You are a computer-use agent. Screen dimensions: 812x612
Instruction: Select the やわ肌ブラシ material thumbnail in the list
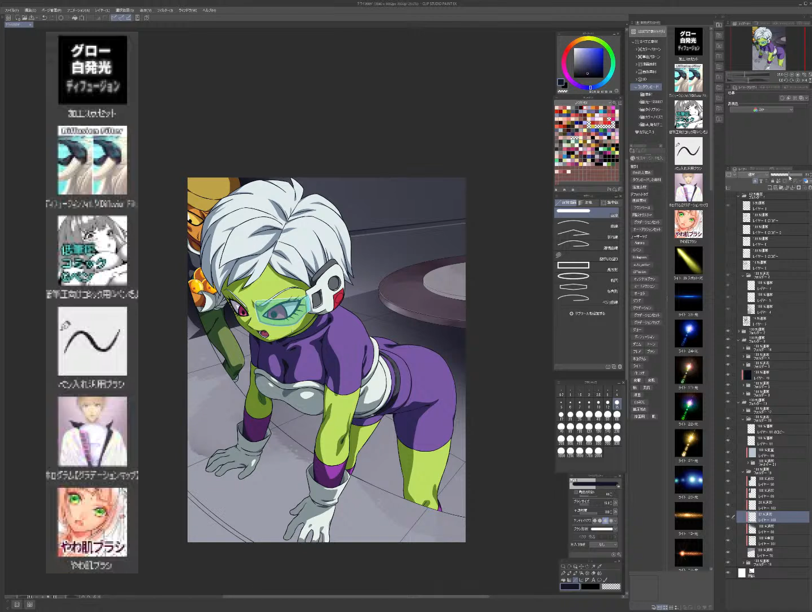coord(688,224)
